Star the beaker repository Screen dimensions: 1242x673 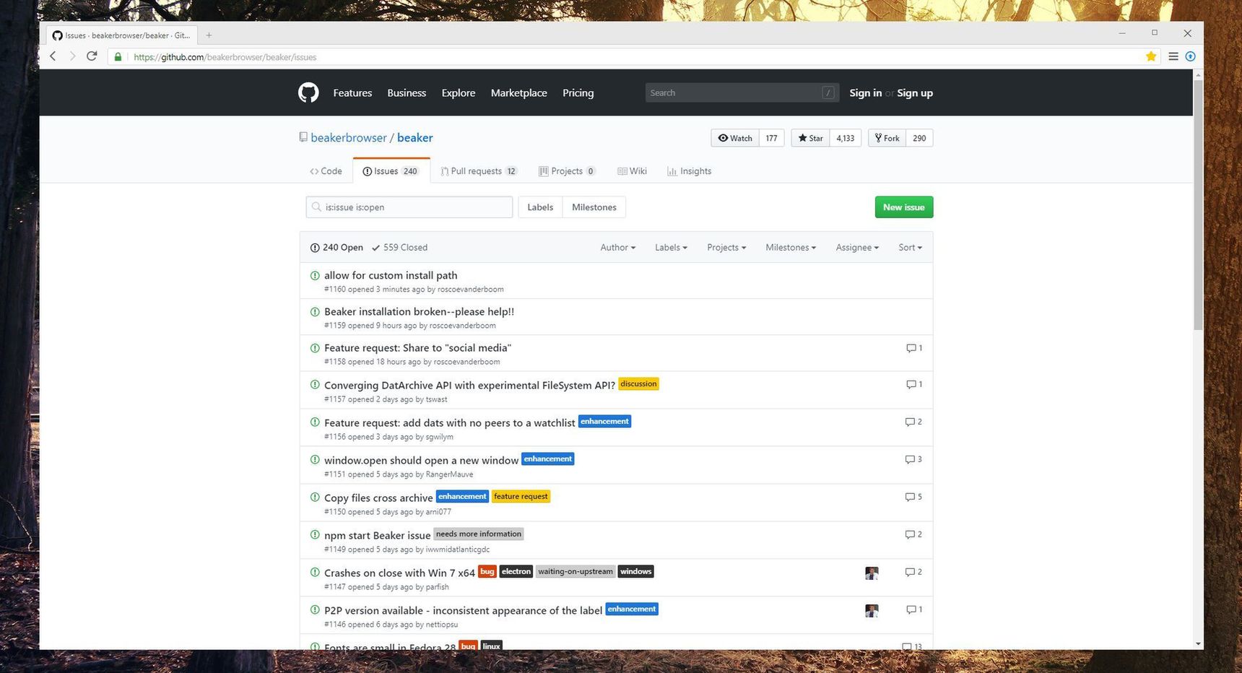pos(810,138)
